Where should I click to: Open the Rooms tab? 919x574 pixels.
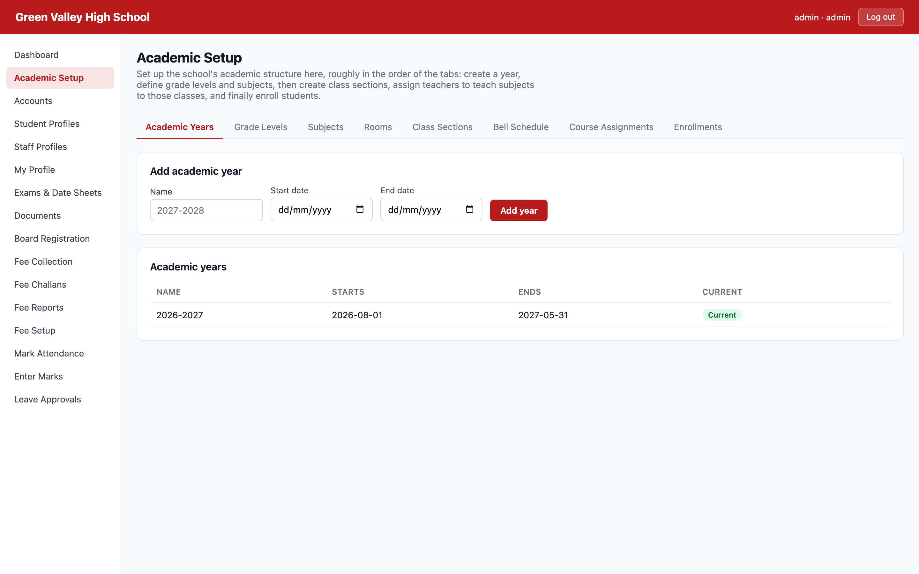pos(378,127)
